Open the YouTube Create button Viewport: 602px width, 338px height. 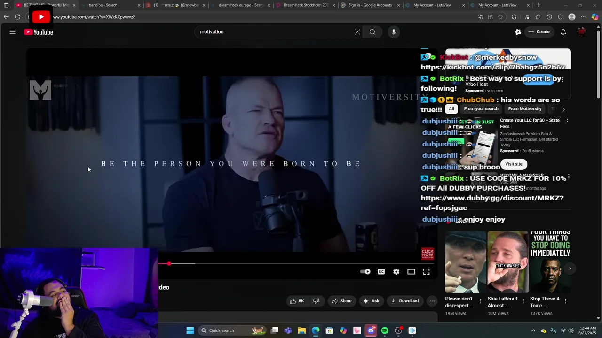[539, 32]
